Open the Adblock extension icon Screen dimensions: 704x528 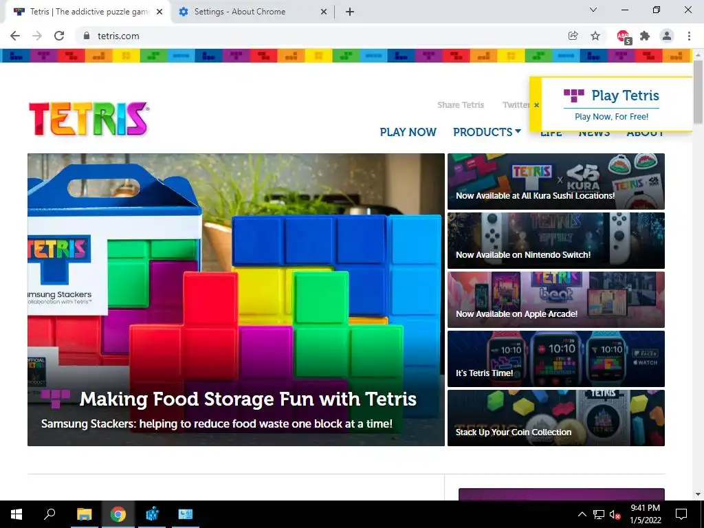624,37
